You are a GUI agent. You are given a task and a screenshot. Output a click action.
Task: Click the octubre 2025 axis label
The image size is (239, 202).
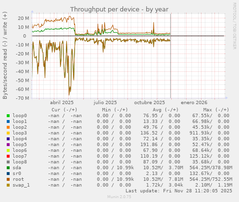coord(150,103)
